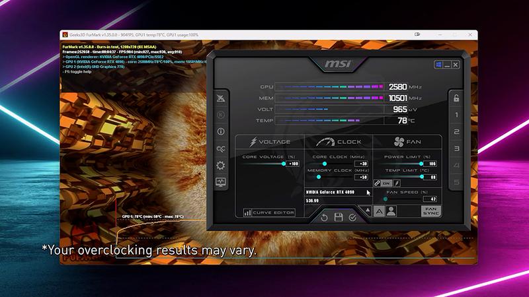This screenshot has width=529, height=297.
Task: Save settings with the floppy disk icon
Action: point(339,217)
